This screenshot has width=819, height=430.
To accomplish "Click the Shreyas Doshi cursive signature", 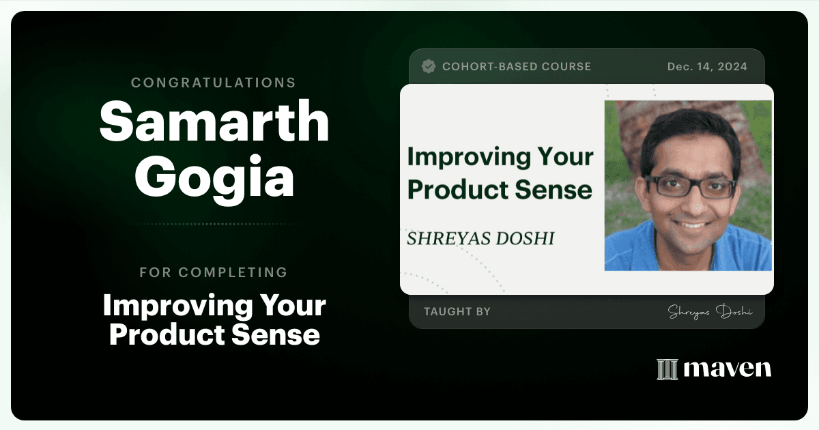I will pyautogui.click(x=710, y=312).
